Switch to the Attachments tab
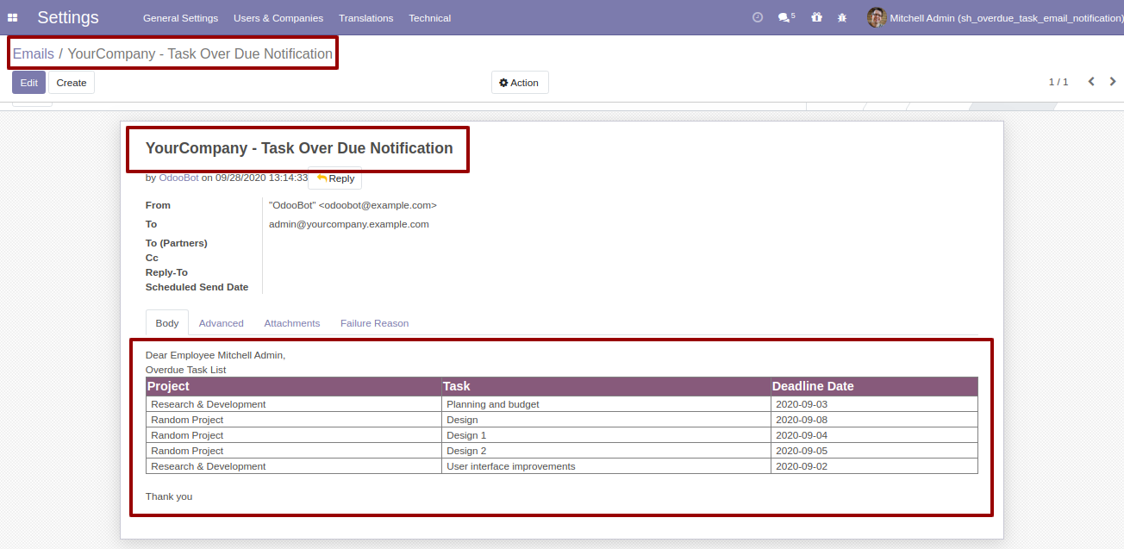 tap(292, 323)
